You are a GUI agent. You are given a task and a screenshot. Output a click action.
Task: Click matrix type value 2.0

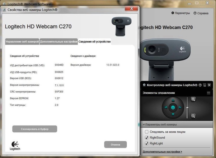tap(57, 105)
